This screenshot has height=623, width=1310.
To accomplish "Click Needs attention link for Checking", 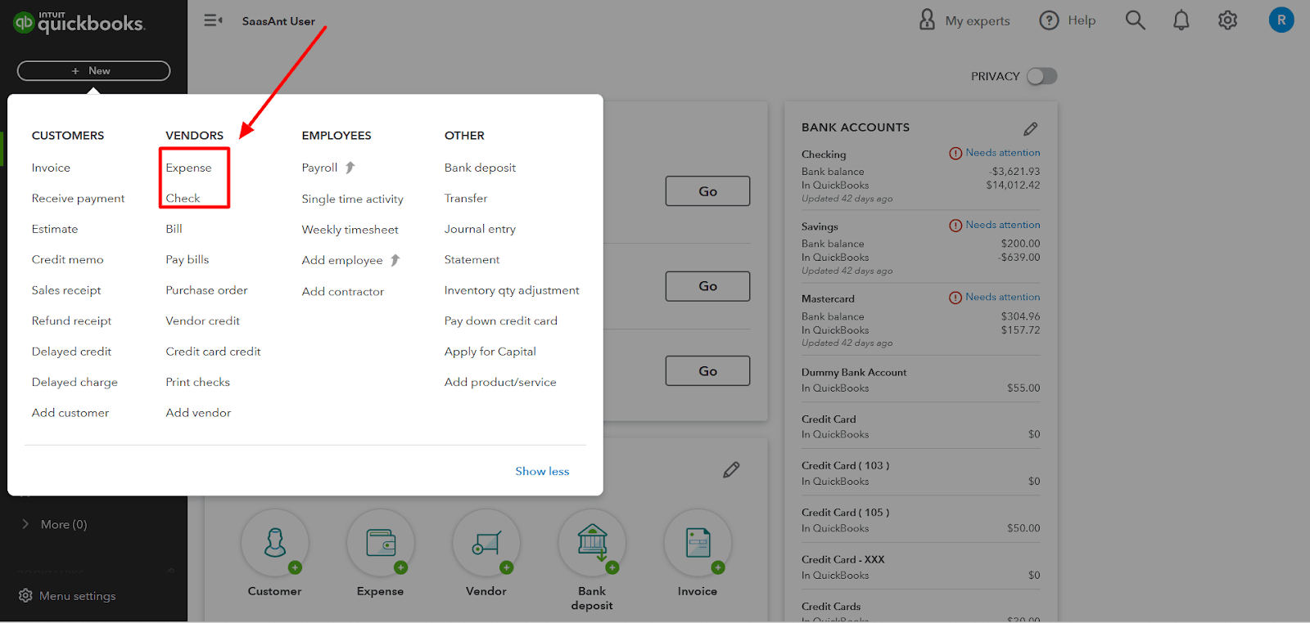I will coord(1002,153).
